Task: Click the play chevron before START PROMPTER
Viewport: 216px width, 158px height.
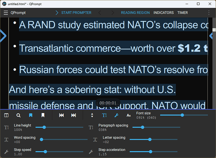Action: pos(57,13)
